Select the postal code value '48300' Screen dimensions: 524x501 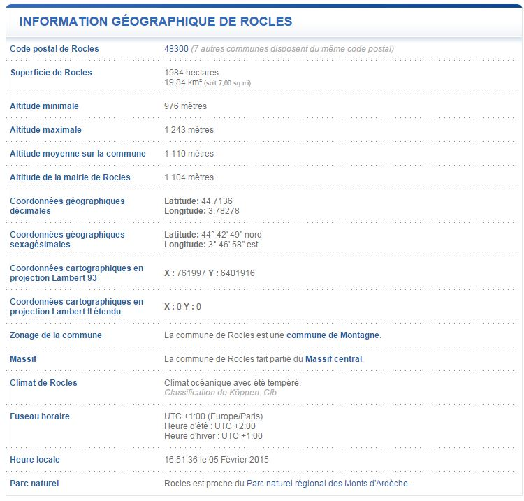[176, 49]
